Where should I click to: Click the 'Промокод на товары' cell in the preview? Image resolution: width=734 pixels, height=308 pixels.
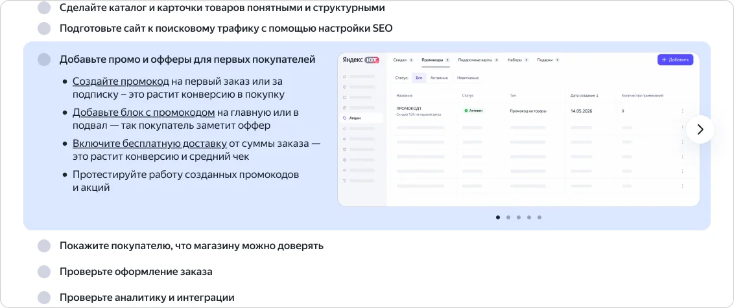[528, 111]
